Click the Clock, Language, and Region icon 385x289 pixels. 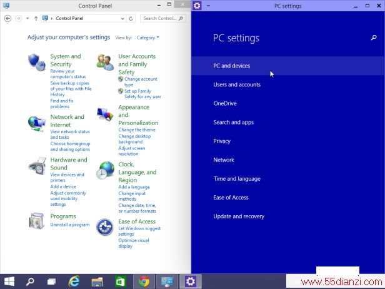105,170
